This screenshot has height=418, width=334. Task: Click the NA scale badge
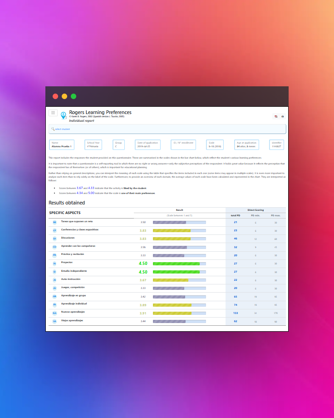[54, 313]
